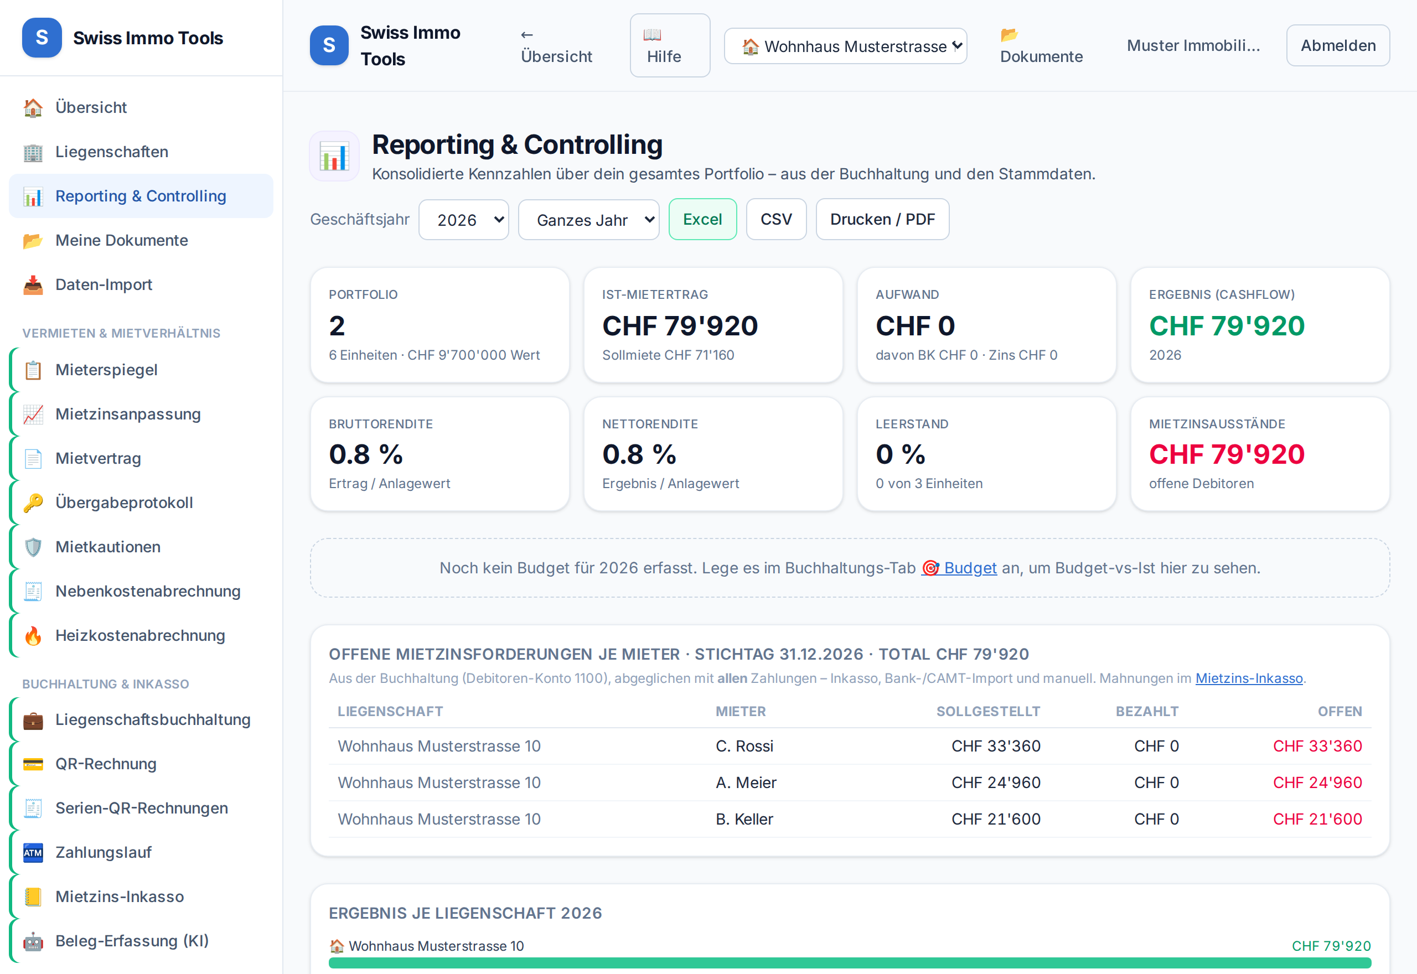Click the Liegenschaftsbuchhaltung briefcase icon

coord(33,719)
